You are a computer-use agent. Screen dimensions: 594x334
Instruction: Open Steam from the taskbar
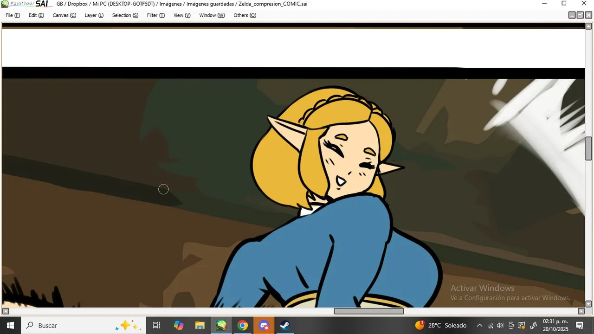coord(285,325)
